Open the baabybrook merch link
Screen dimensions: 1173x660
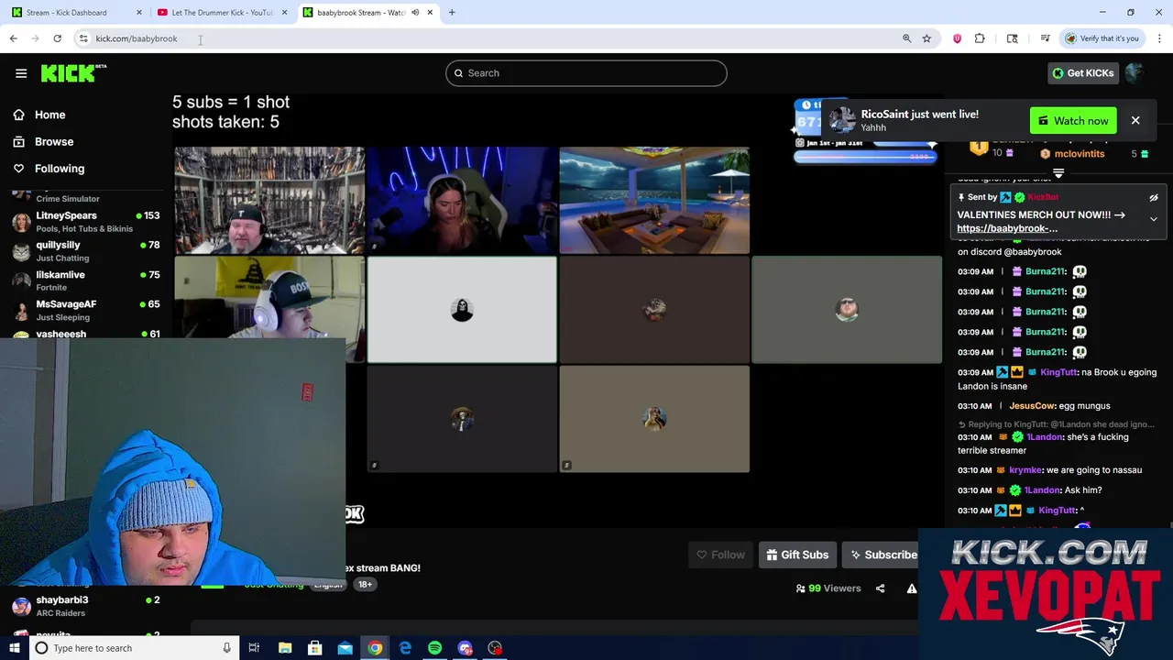[1007, 228]
